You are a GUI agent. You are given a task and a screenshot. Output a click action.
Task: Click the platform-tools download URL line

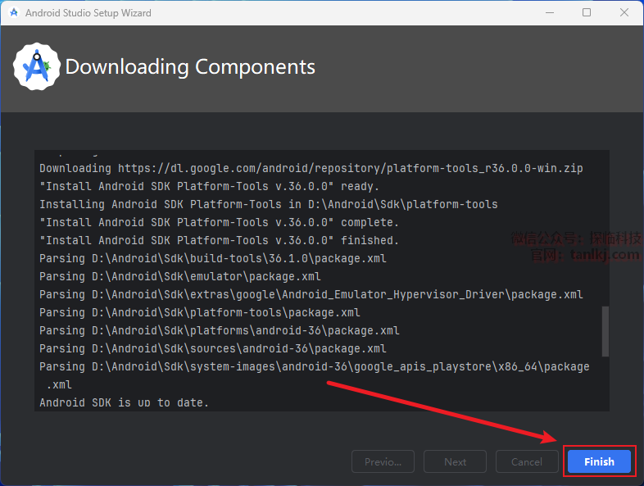pyautogui.click(x=311, y=168)
